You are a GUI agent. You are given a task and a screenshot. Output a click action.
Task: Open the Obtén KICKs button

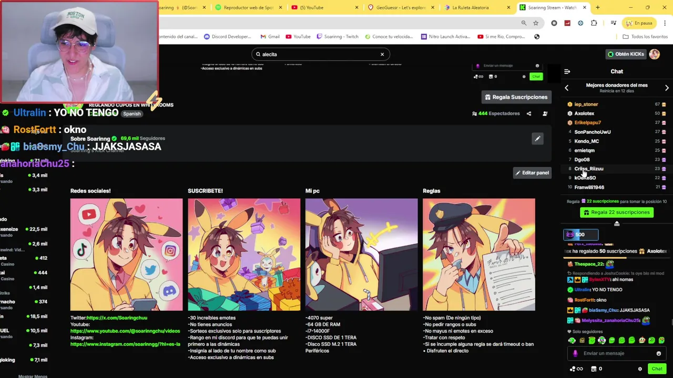[x=626, y=54]
